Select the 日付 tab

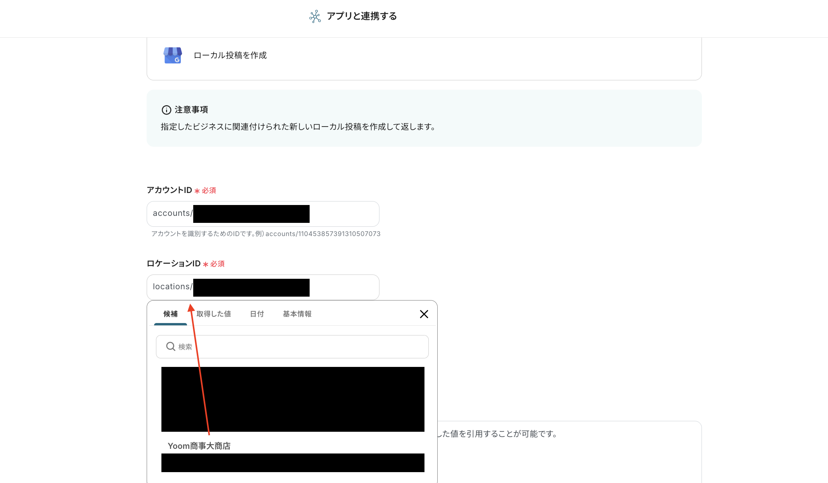coord(257,314)
